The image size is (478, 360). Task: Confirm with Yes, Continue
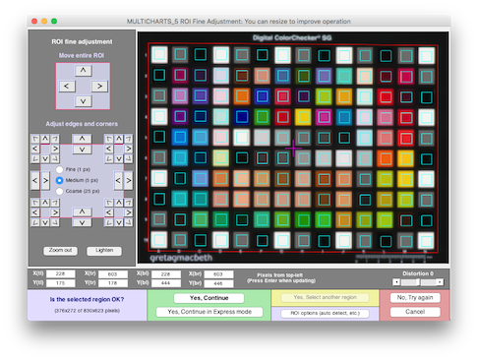pos(209,298)
